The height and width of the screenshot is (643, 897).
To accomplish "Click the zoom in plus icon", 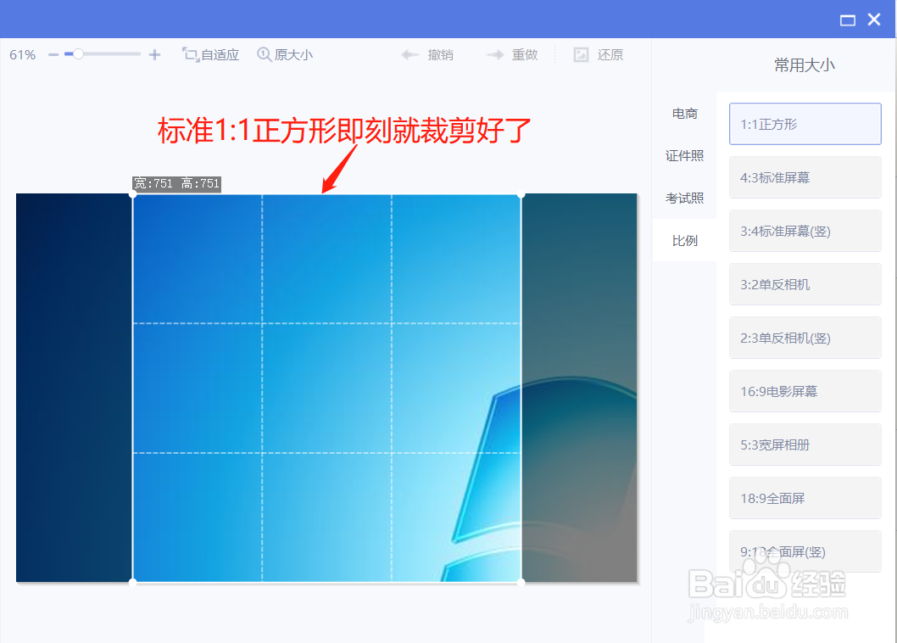I will (x=154, y=55).
